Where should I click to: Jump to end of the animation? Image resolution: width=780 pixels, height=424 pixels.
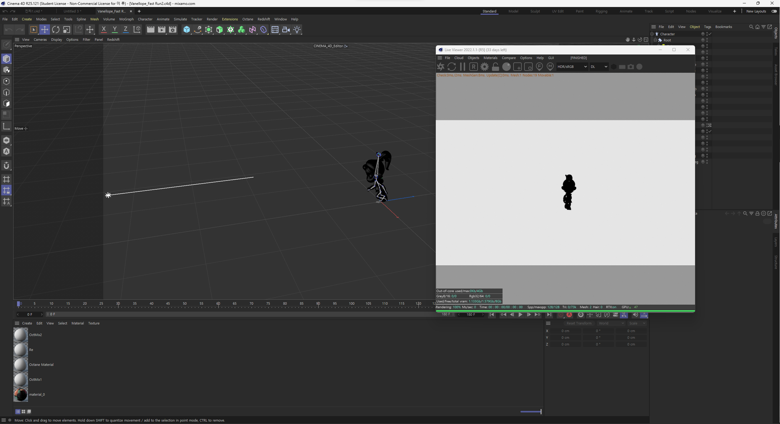pos(549,315)
